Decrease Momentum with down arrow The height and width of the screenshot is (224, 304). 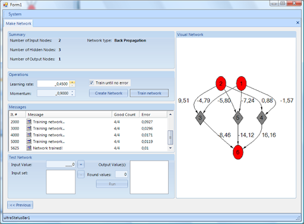[x=72, y=94]
